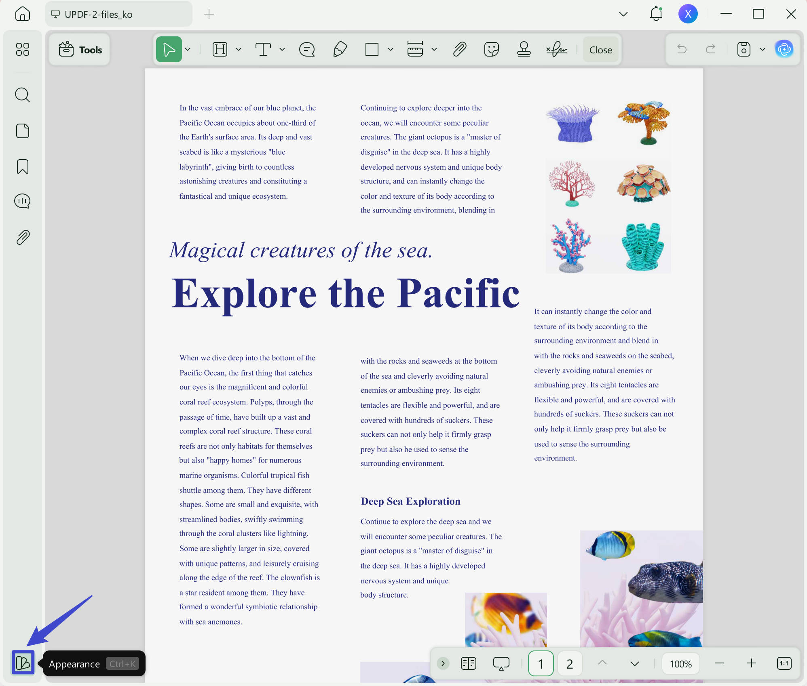Select the Sticky note comment tool
807x686 pixels.
point(307,50)
